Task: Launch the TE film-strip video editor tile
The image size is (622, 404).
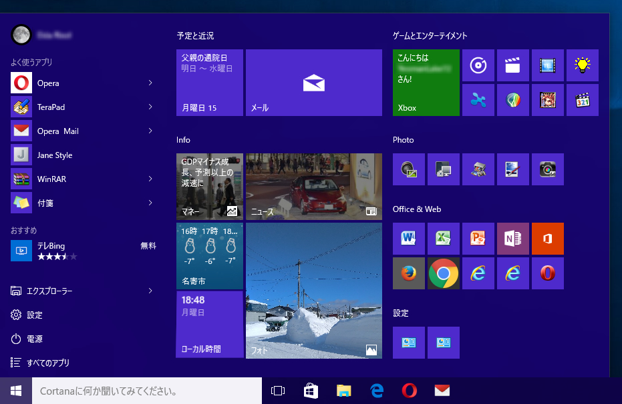Action: pos(547,65)
